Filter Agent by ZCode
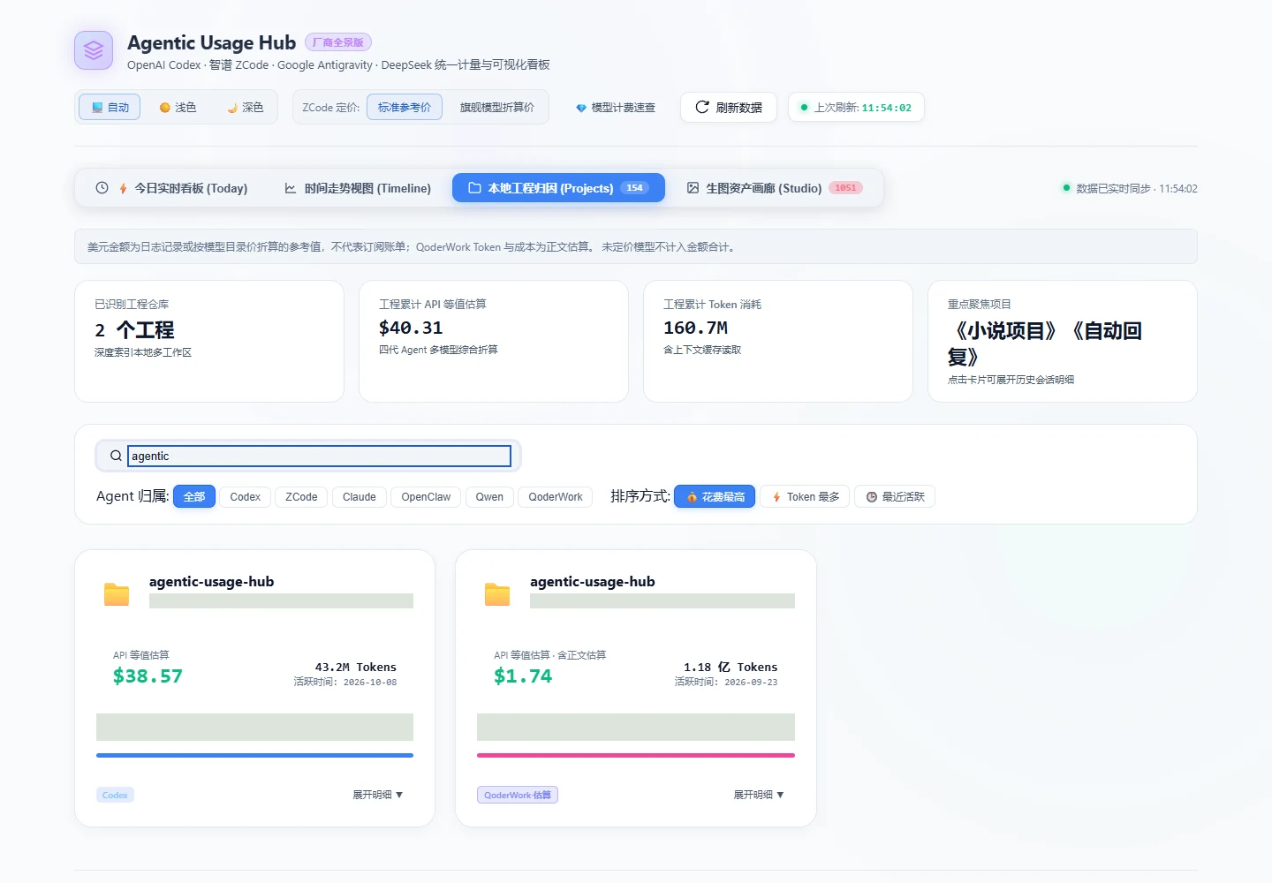Image resolution: width=1272 pixels, height=883 pixels. pos(301,497)
